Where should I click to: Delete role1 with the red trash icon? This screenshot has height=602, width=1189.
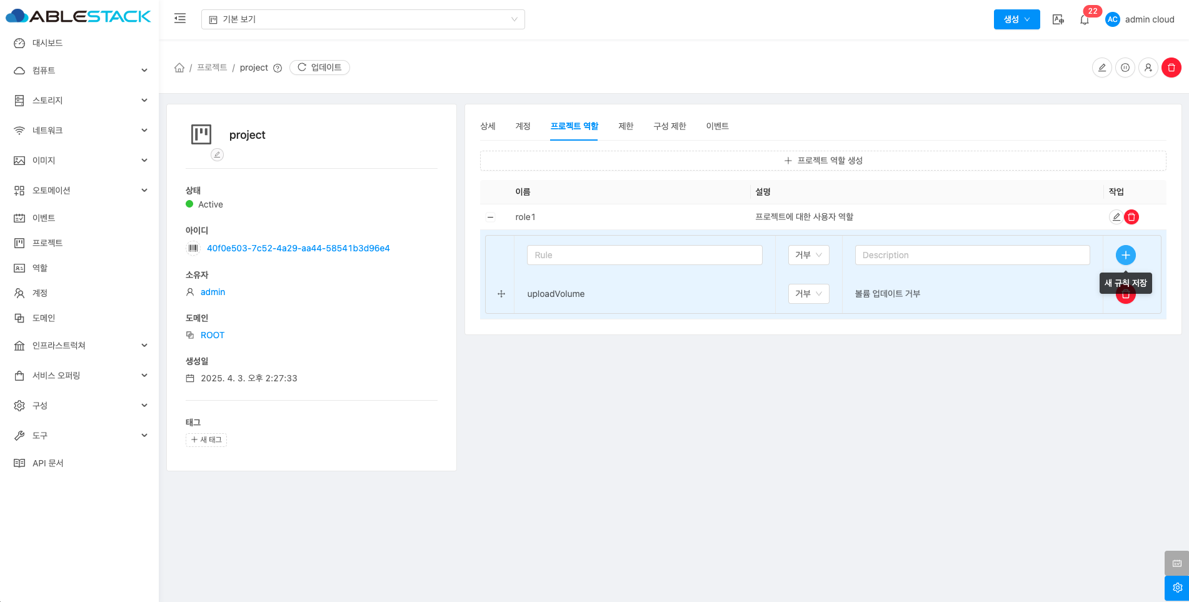[1131, 217]
